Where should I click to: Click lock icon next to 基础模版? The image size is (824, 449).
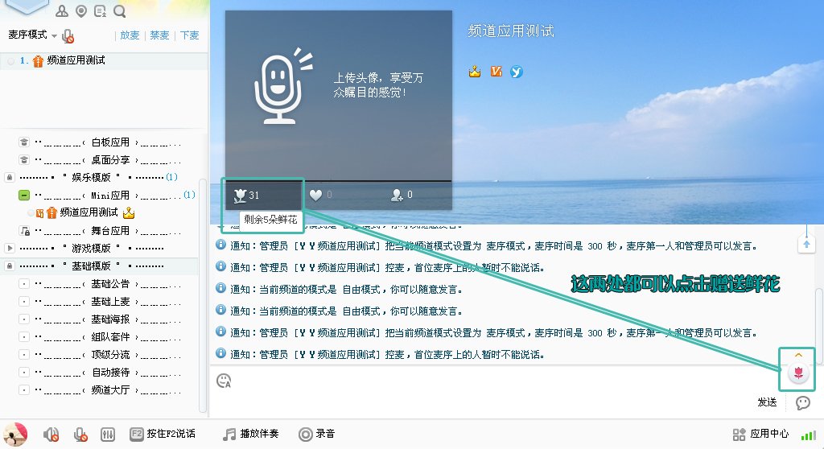pyautogui.click(x=10, y=266)
